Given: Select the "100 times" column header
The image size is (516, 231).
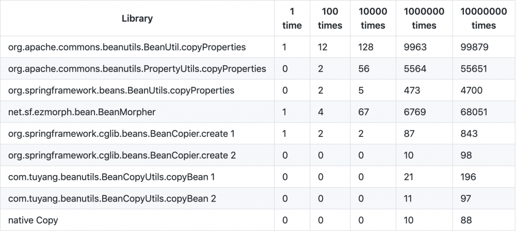Looking at the screenshot, I should [330, 19].
